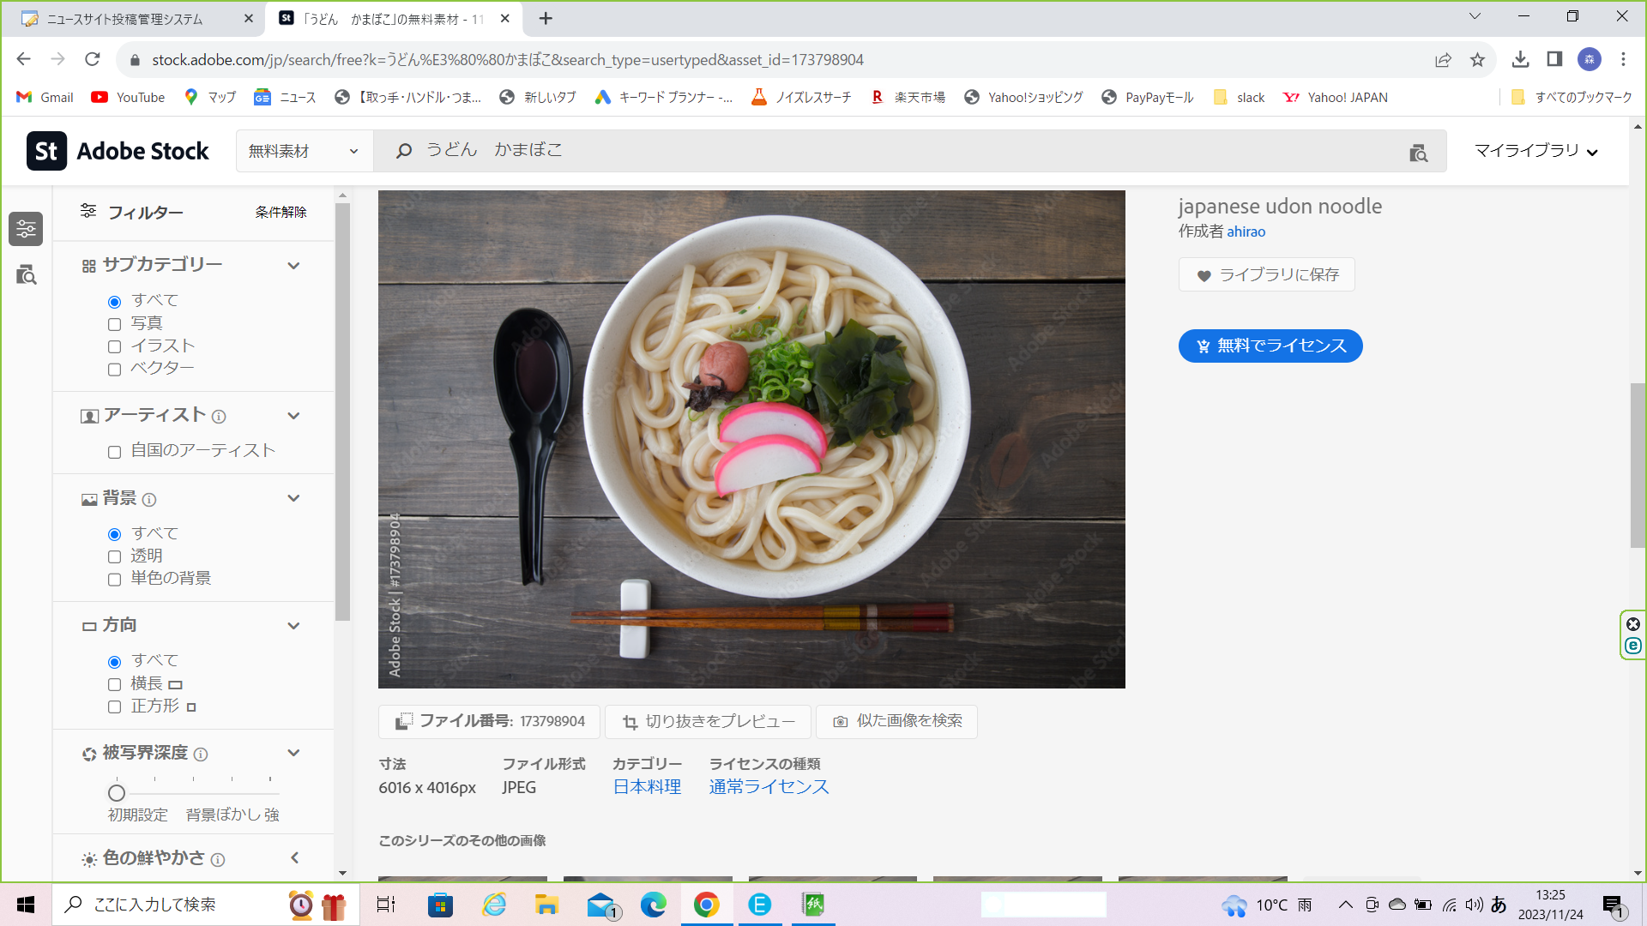This screenshot has width=1647, height=926.
Task: Collapse the サブカテゴリー section
Action: coord(293,265)
